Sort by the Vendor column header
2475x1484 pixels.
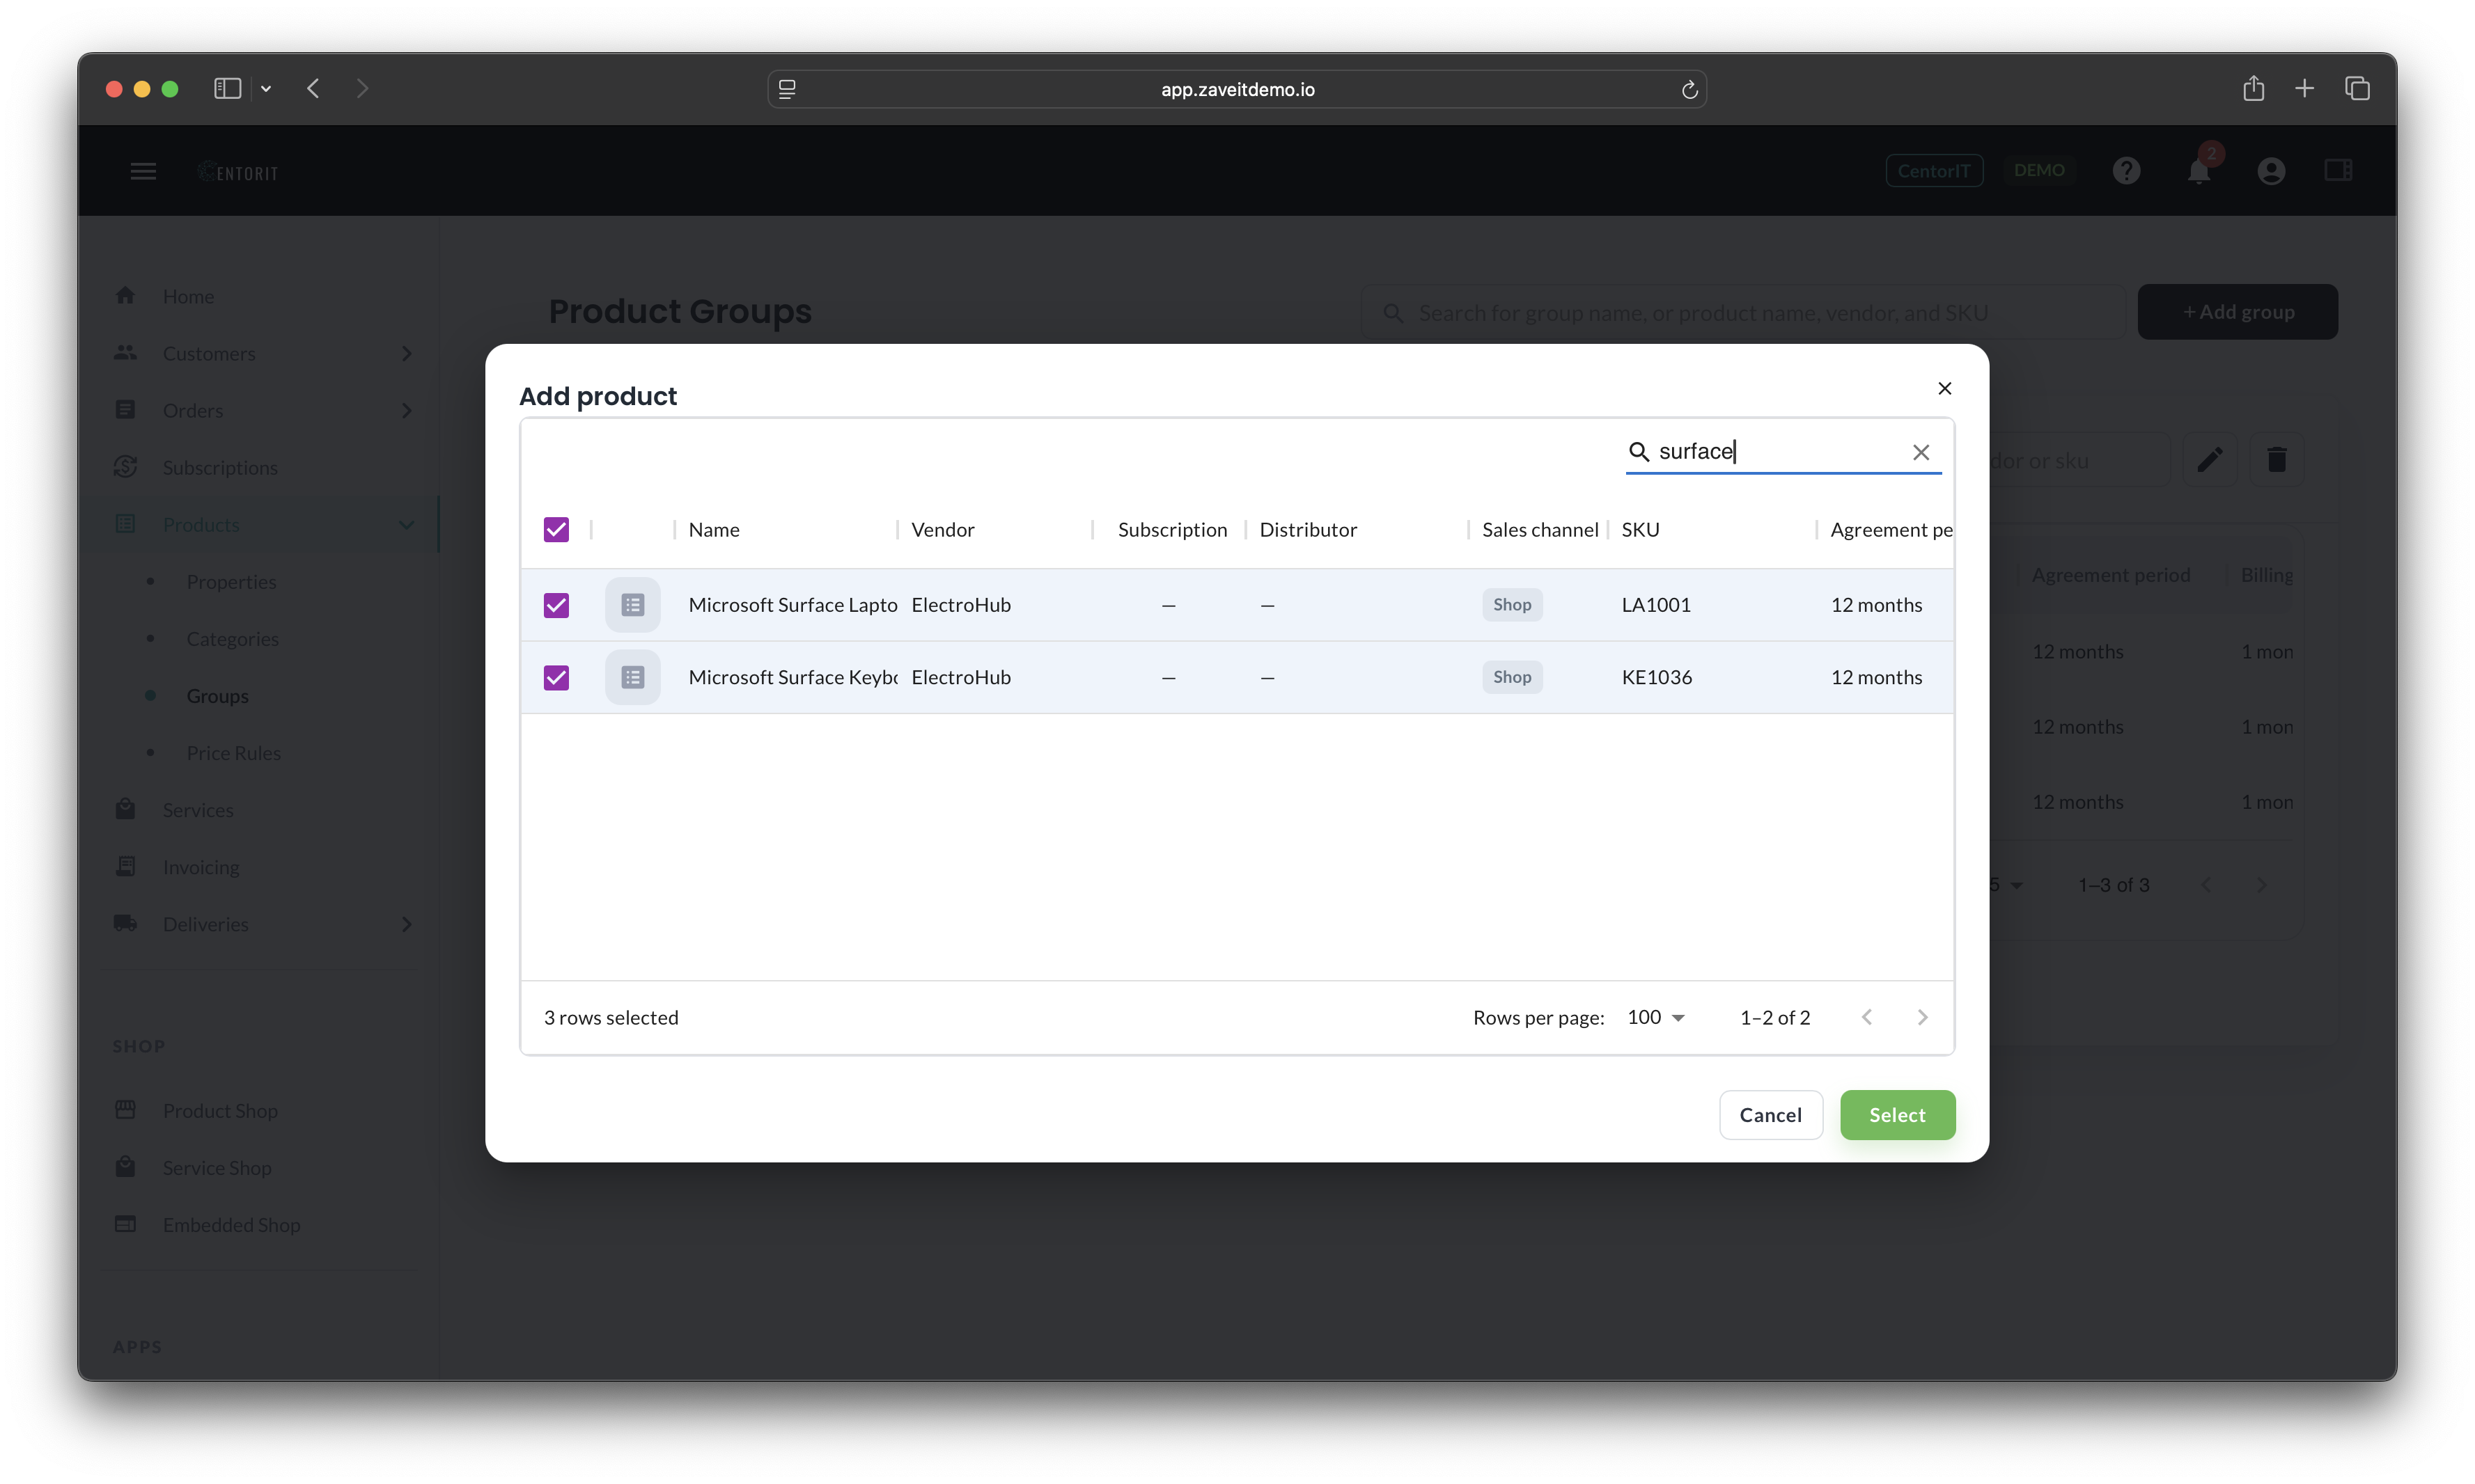[x=942, y=529]
